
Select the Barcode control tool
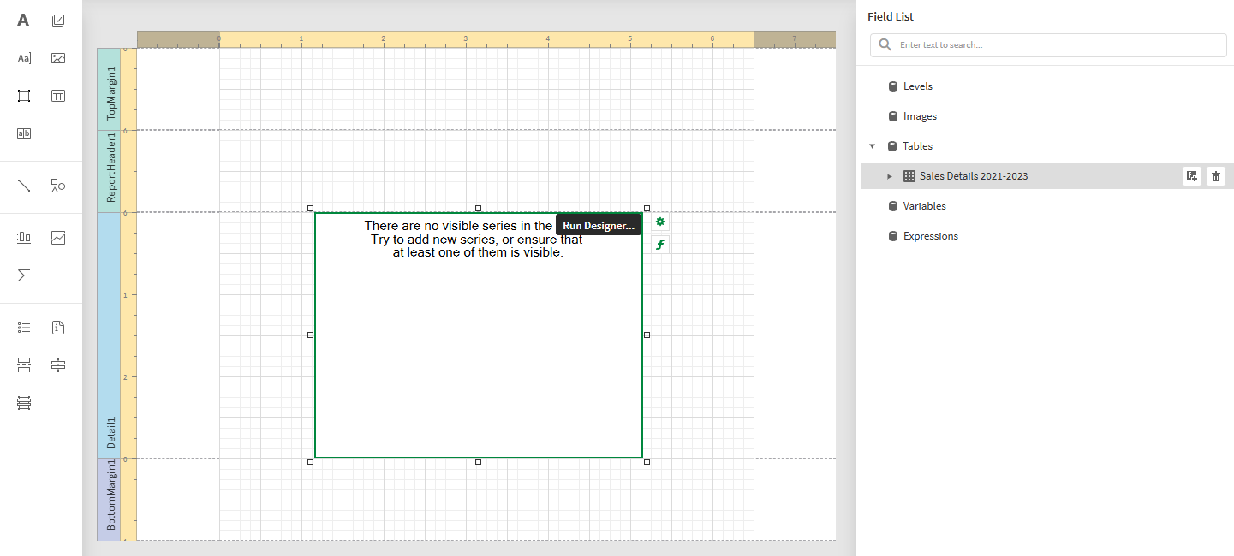pyautogui.click(x=24, y=133)
